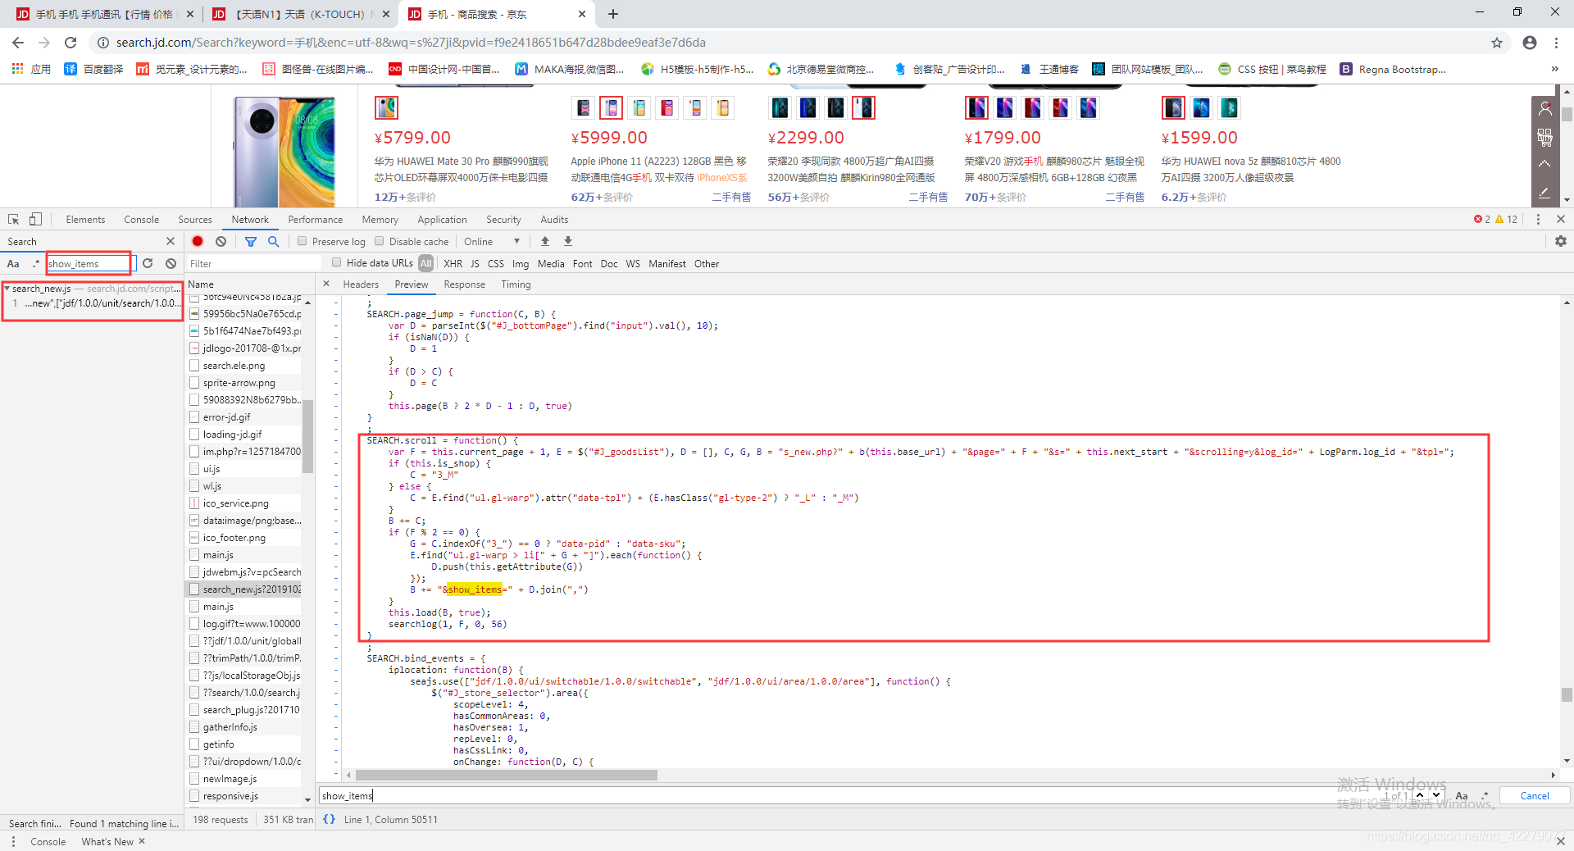1574x851 pixels.
Task: Select the first iPhone 11 color swatch thumbnail
Action: (584, 107)
